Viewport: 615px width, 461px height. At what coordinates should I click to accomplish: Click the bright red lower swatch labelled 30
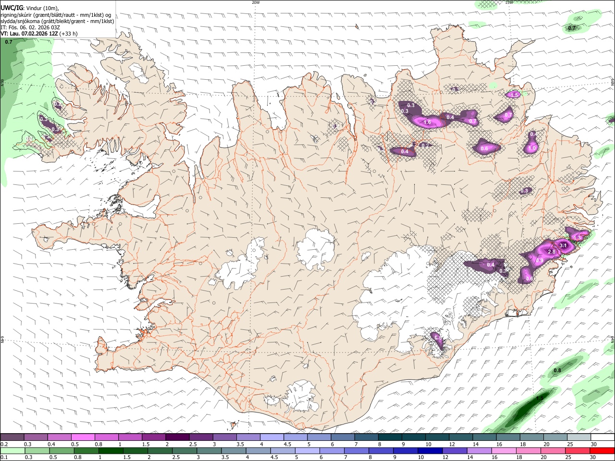click(x=602, y=450)
